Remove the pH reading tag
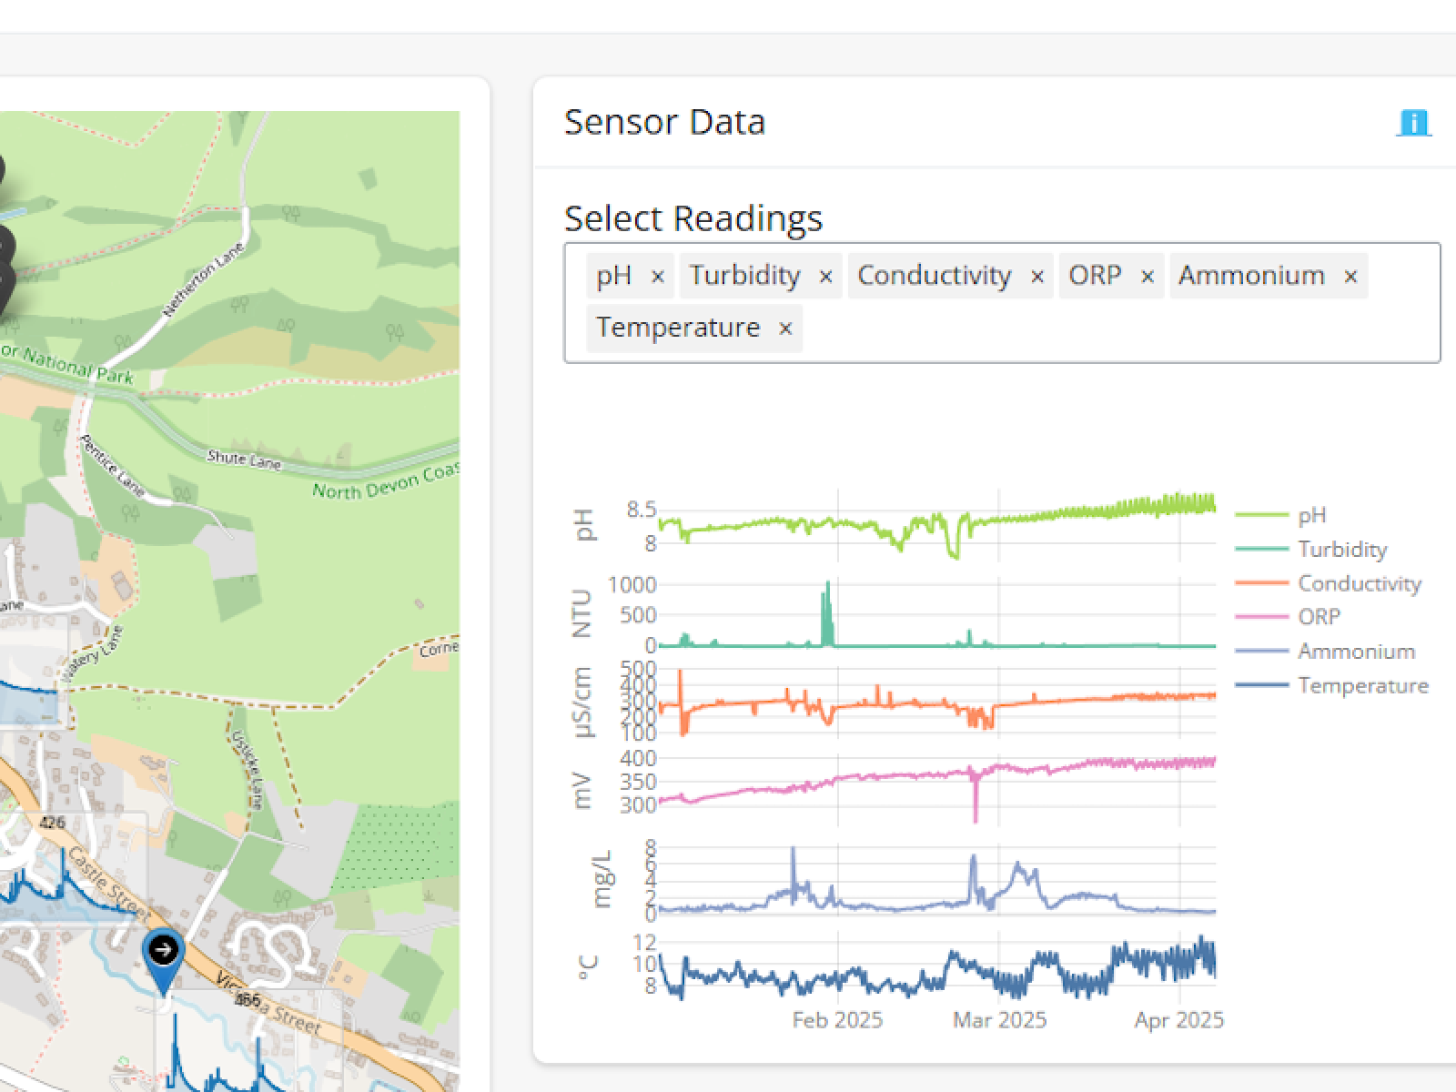The image size is (1456, 1092). (x=658, y=277)
